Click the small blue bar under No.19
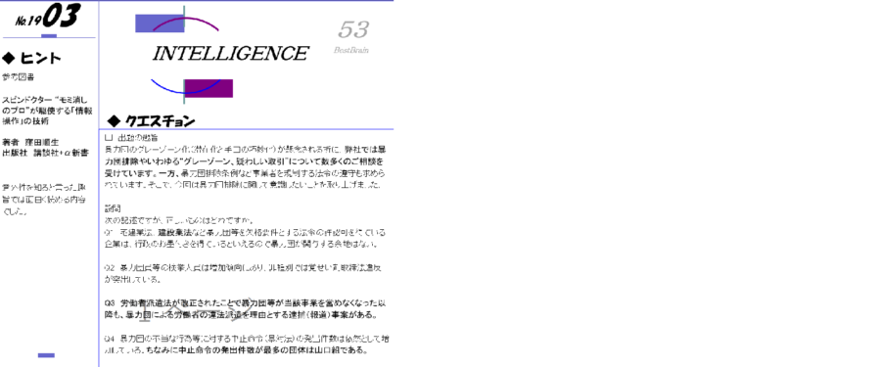Viewport: 881px width, 367px height. [49, 36]
